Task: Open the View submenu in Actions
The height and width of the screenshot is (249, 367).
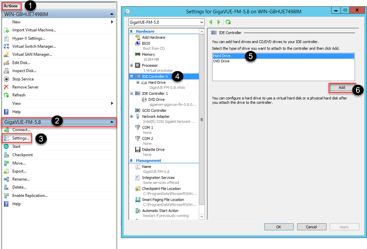Action: coord(112,103)
